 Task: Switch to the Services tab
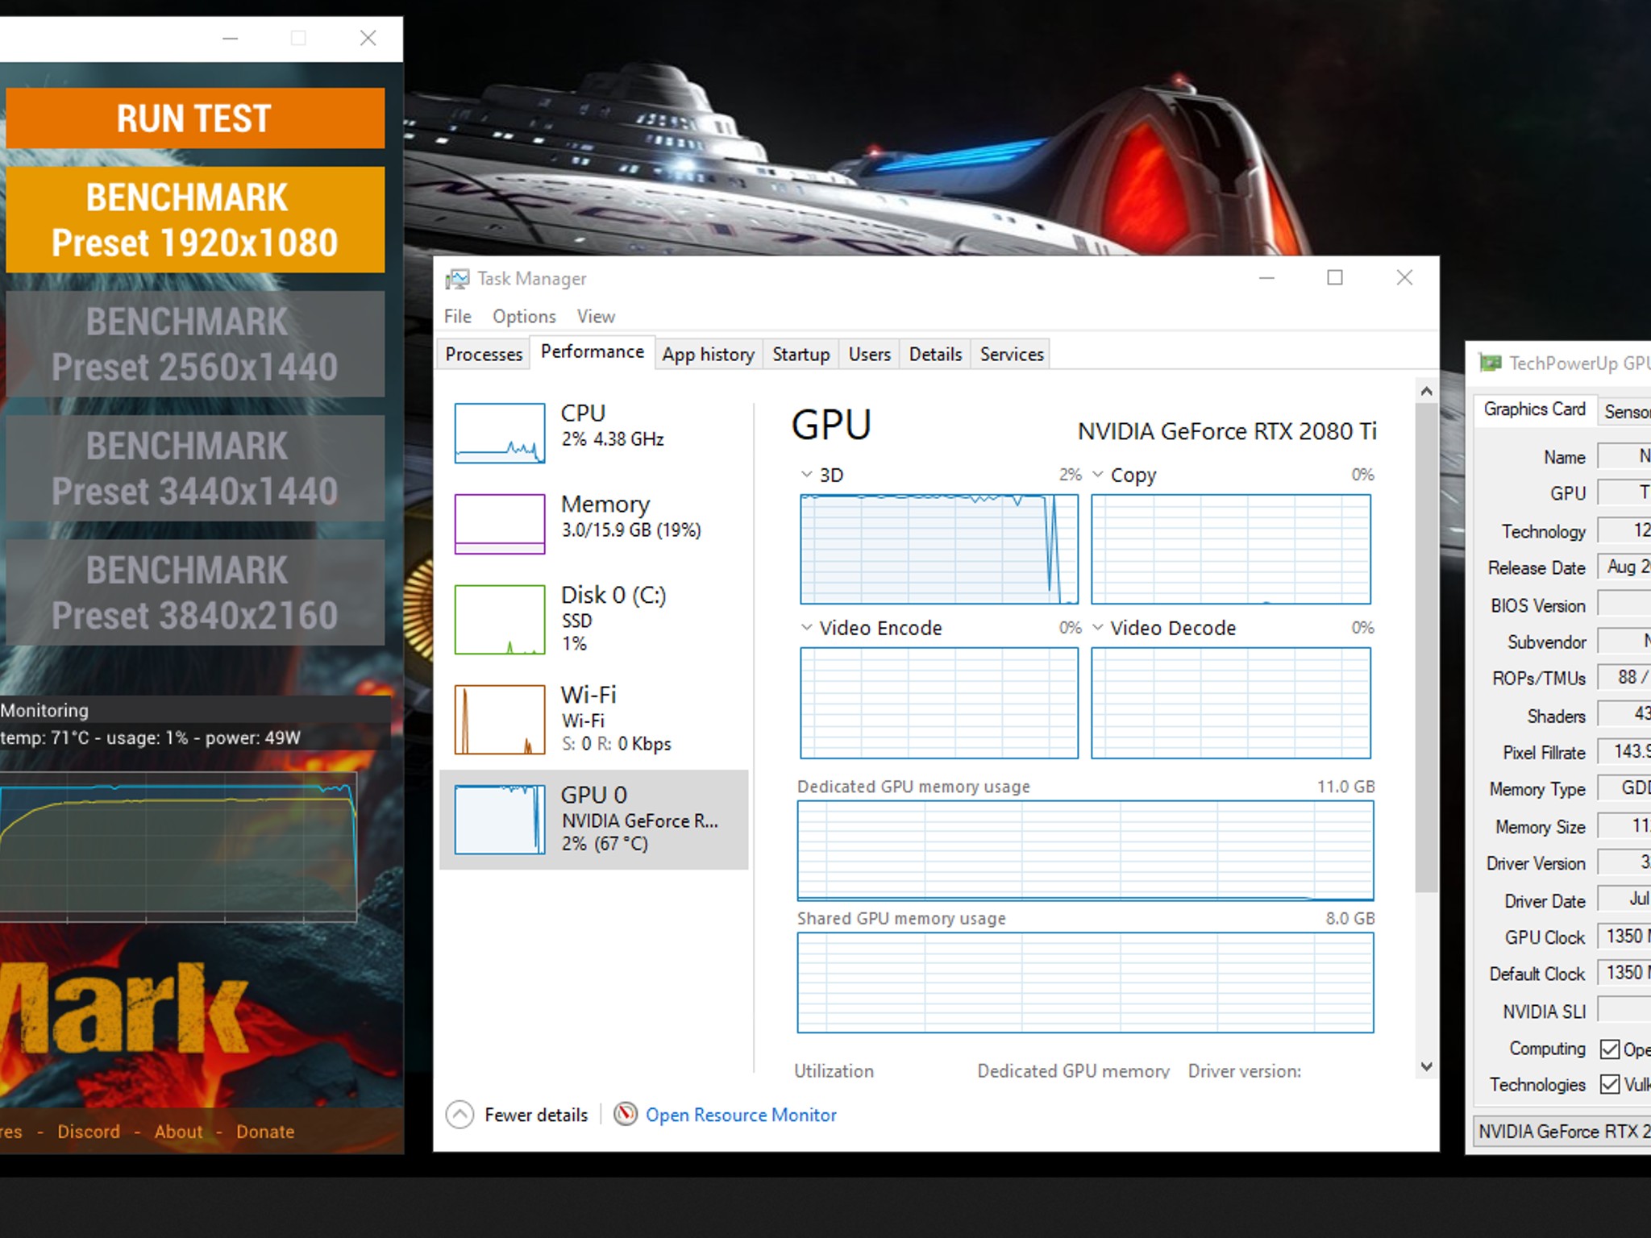(x=1012, y=354)
